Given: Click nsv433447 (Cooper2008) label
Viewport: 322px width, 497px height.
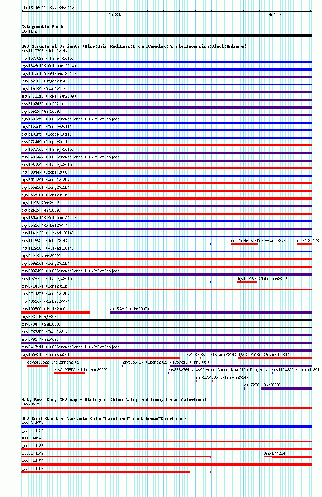Looking at the screenshot, I should click(x=46, y=172).
